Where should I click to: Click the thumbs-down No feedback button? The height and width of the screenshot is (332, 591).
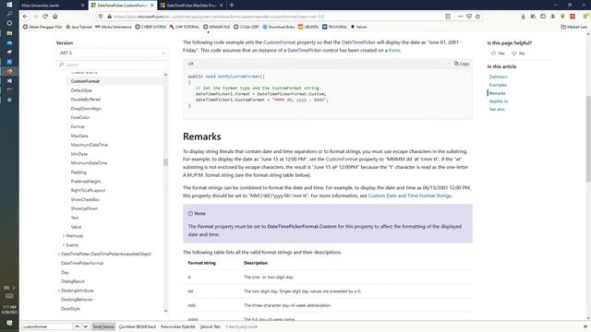coord(518,53)
